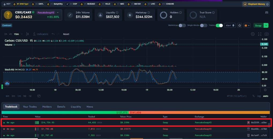Image resolution: width=273 pixels, height=139 pixels.
Task: Click wallet avatar for 0x2359..a3be
Action: coord(248,122)
